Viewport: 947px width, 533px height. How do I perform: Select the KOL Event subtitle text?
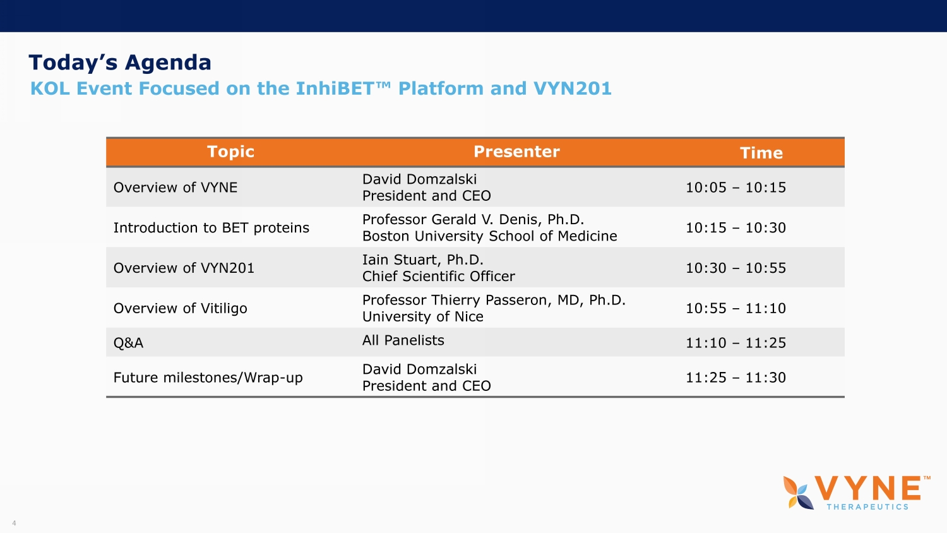pos(321,88)
